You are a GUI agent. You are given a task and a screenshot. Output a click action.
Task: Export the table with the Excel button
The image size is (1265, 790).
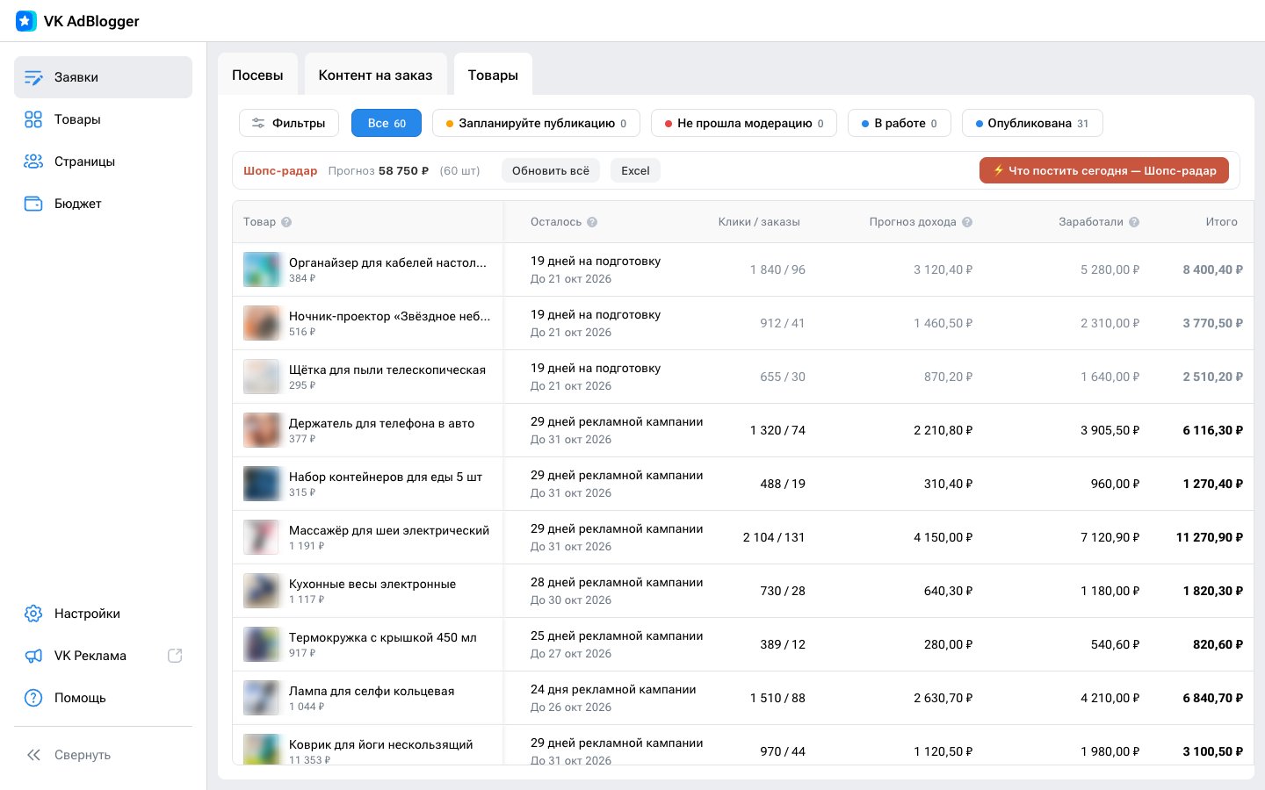click(635, 170)
